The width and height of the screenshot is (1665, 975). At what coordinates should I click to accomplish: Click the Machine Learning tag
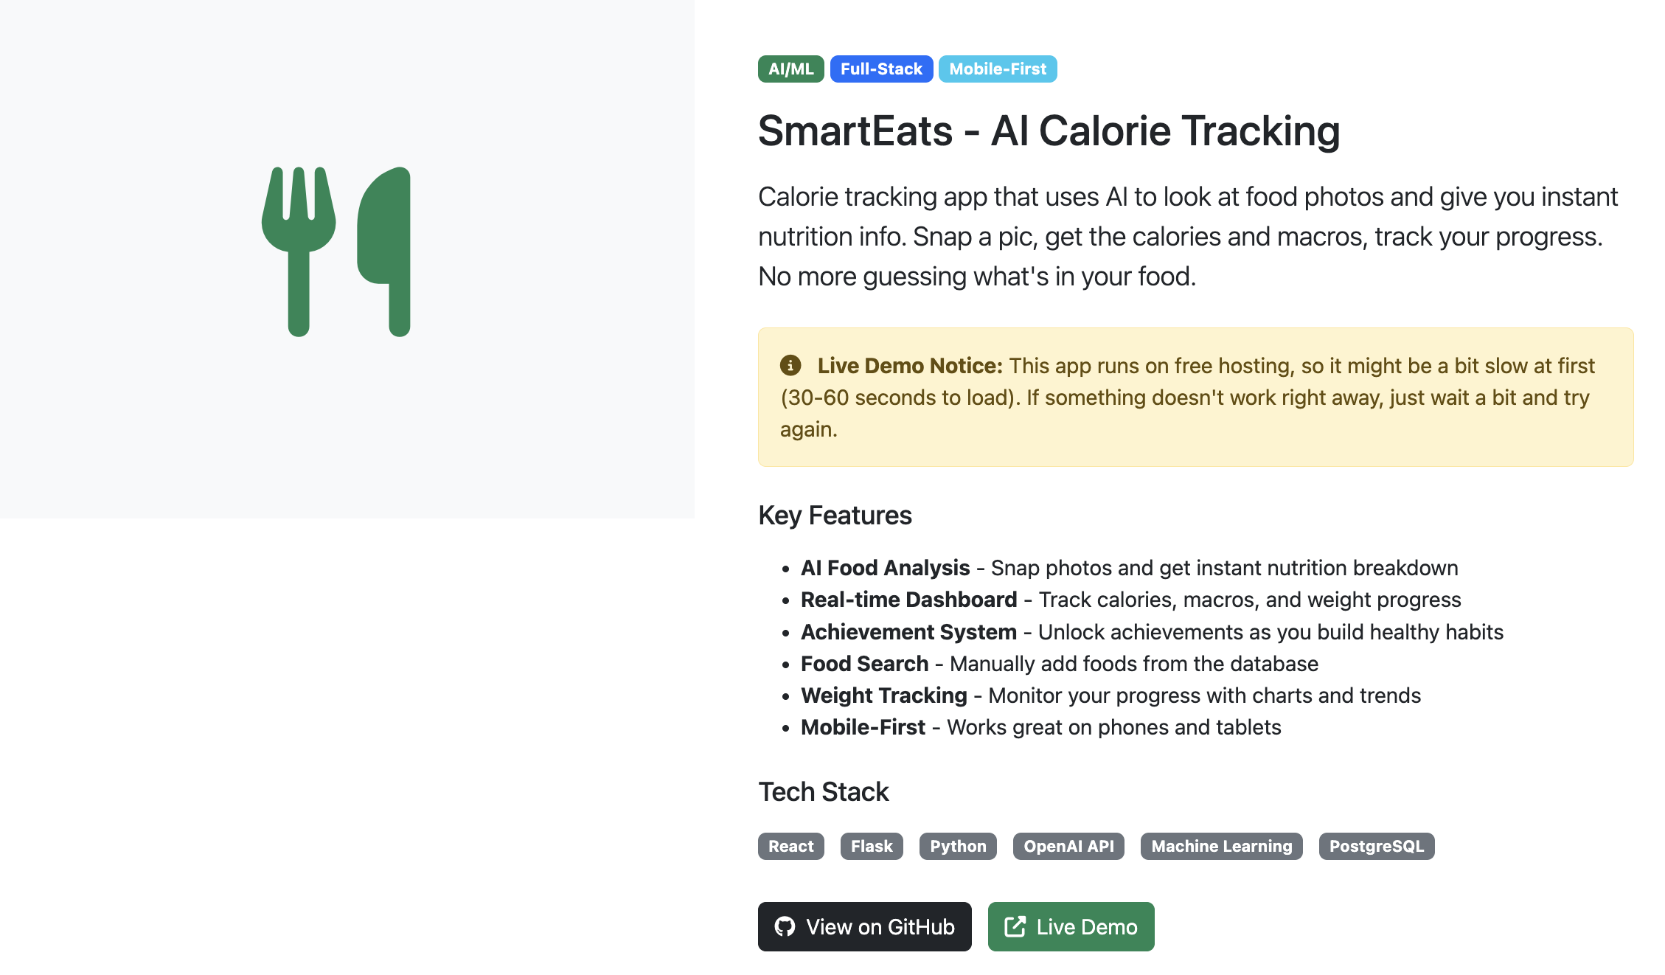coord(1221,846)
